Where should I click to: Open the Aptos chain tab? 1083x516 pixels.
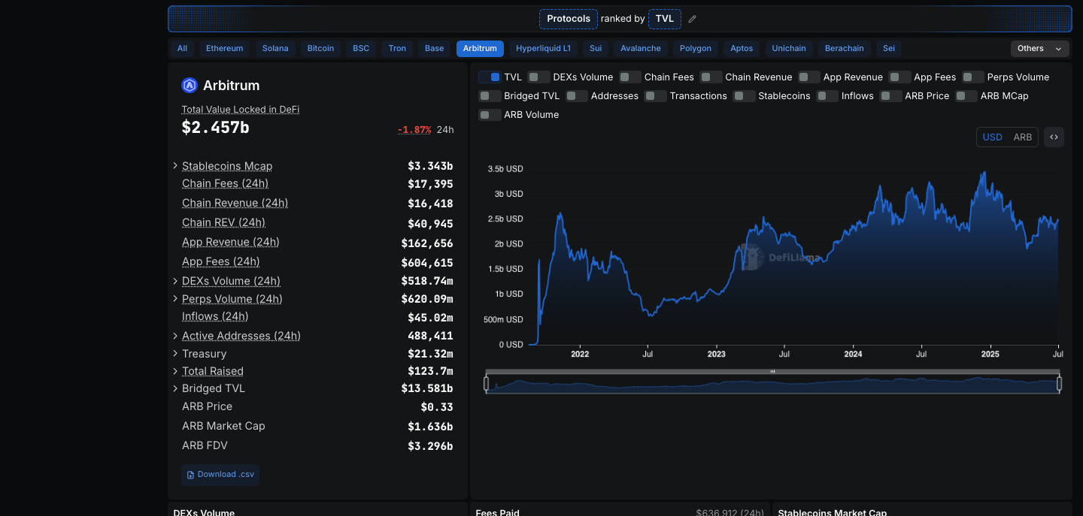coord(742,49)
